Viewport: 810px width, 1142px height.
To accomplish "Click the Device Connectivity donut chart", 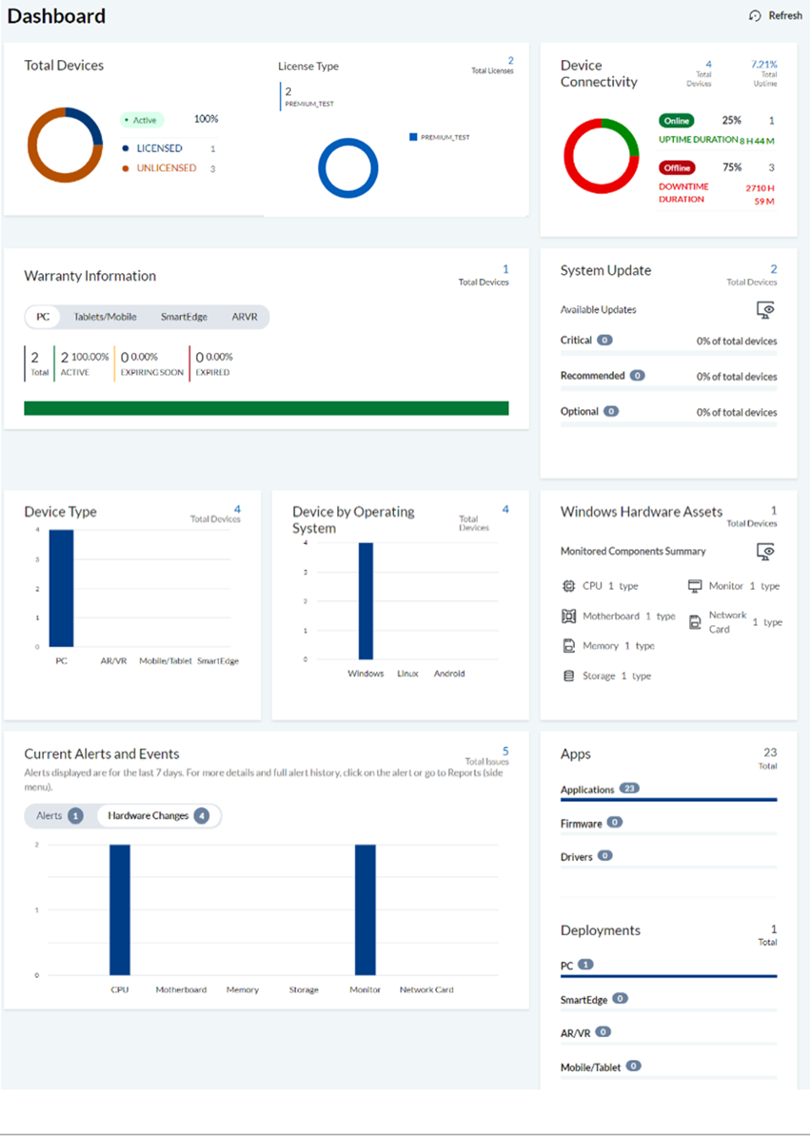I will click(x=601, y=156).
